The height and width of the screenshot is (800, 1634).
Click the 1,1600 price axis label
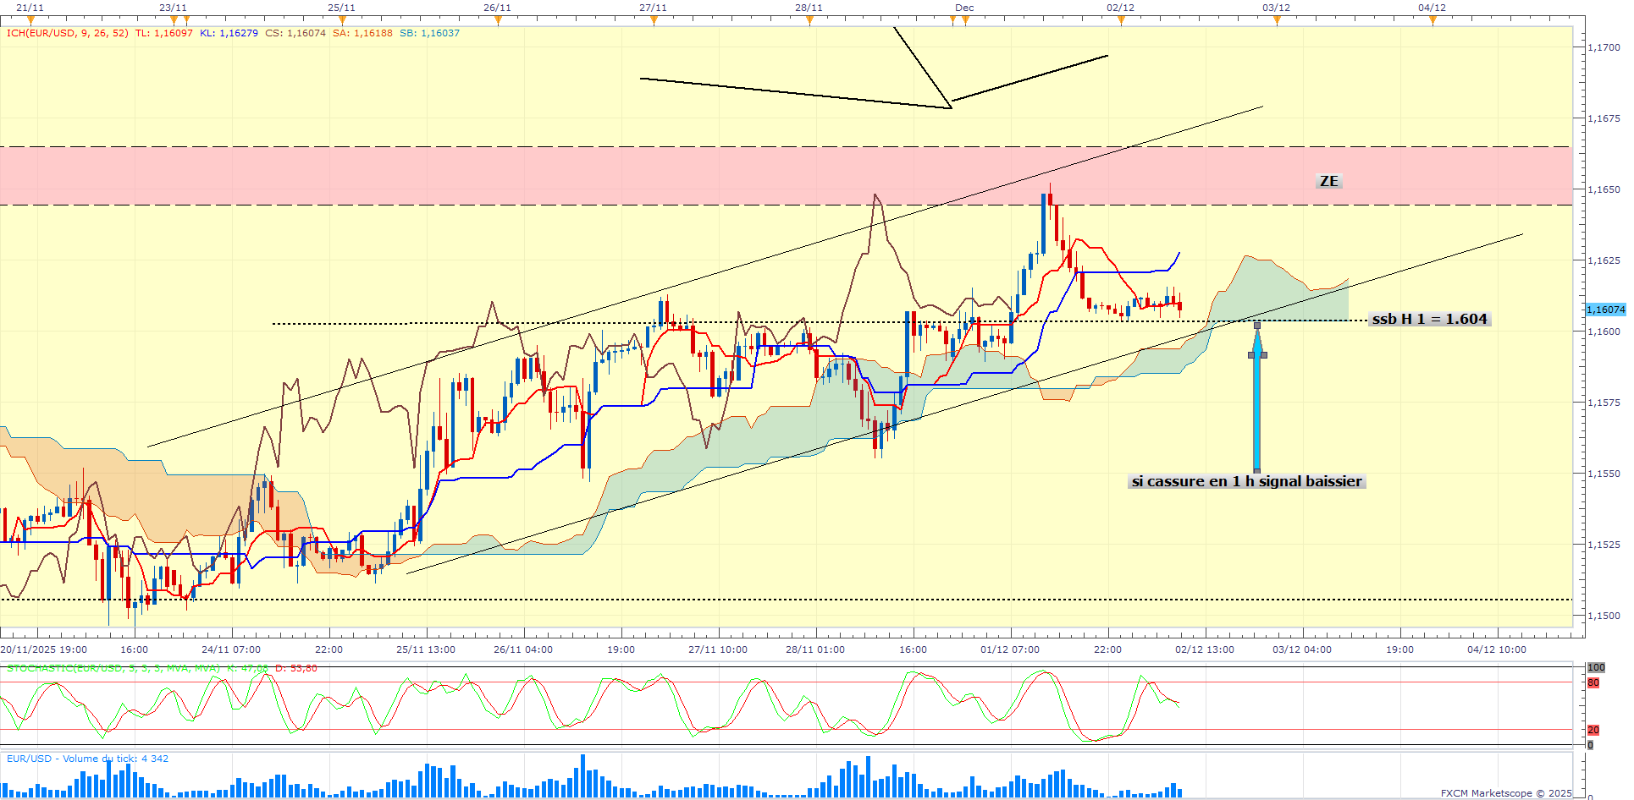tap(1604, 332)
